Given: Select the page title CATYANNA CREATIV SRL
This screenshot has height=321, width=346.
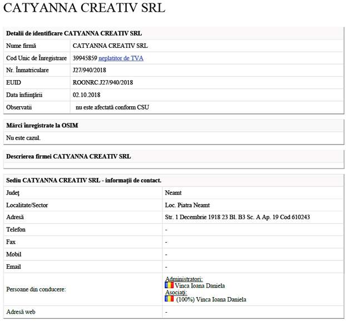Looking at the screenshot, I should pyautogui.click(x=85, y=8).
